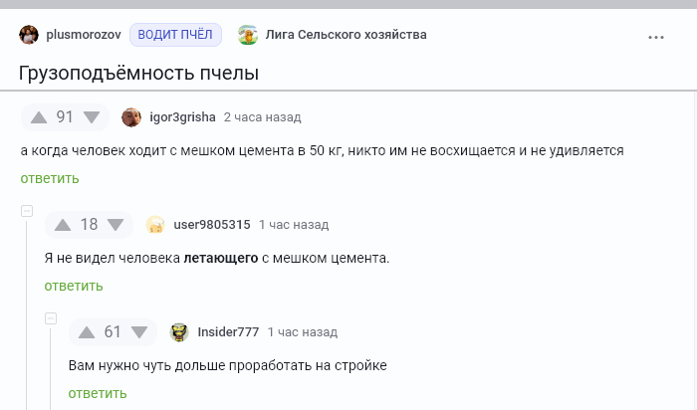
Task: Open the user9805315 profile link
Action: [x=212, y=225]
